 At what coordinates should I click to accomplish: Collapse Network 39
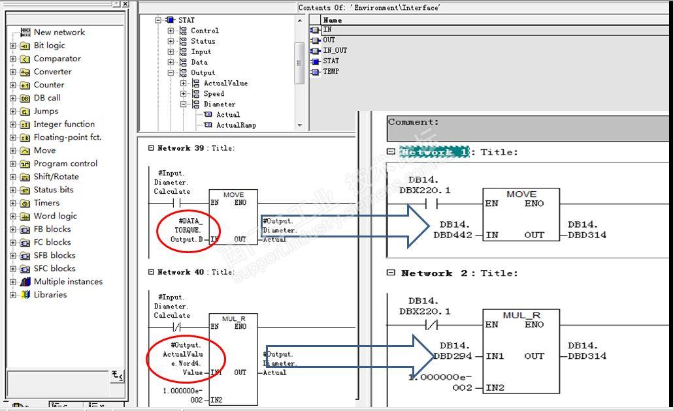151,148
